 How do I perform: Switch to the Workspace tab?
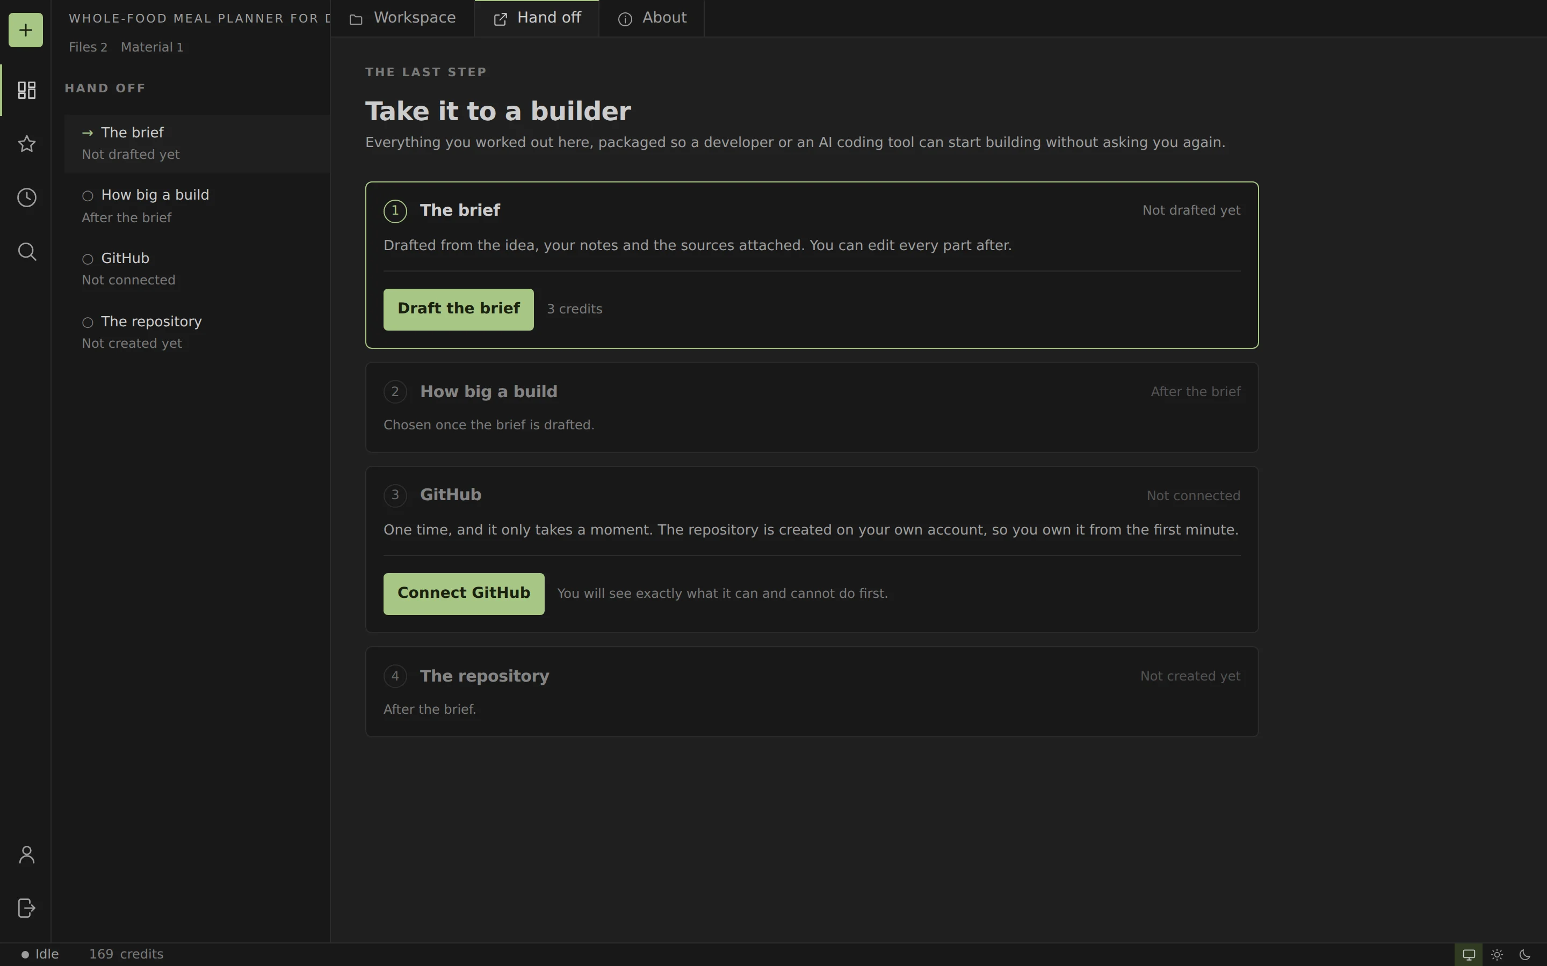pos(403,18)
